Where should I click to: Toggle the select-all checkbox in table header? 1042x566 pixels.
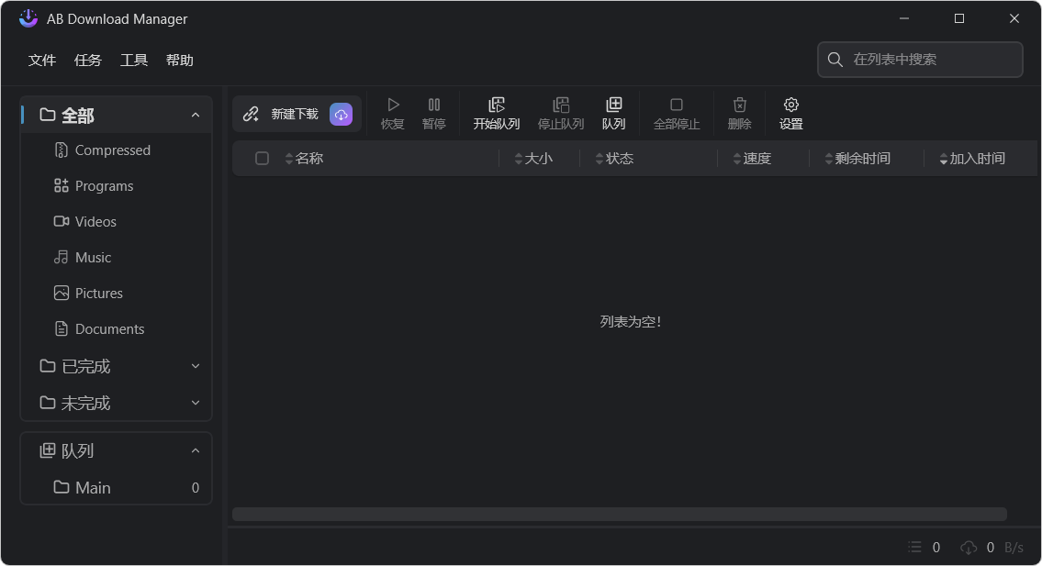[262, 159]
